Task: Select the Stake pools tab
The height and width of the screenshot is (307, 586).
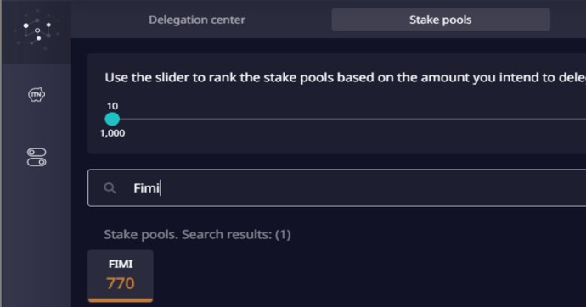Action: [x=441, y=20]
